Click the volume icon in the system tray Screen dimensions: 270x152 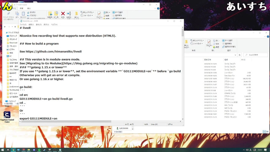tap(247, 150)
